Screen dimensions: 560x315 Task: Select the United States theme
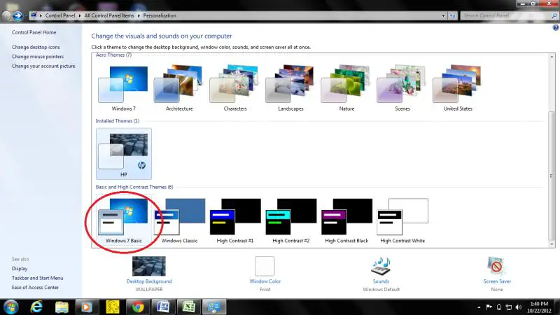[x=458, y=88]
